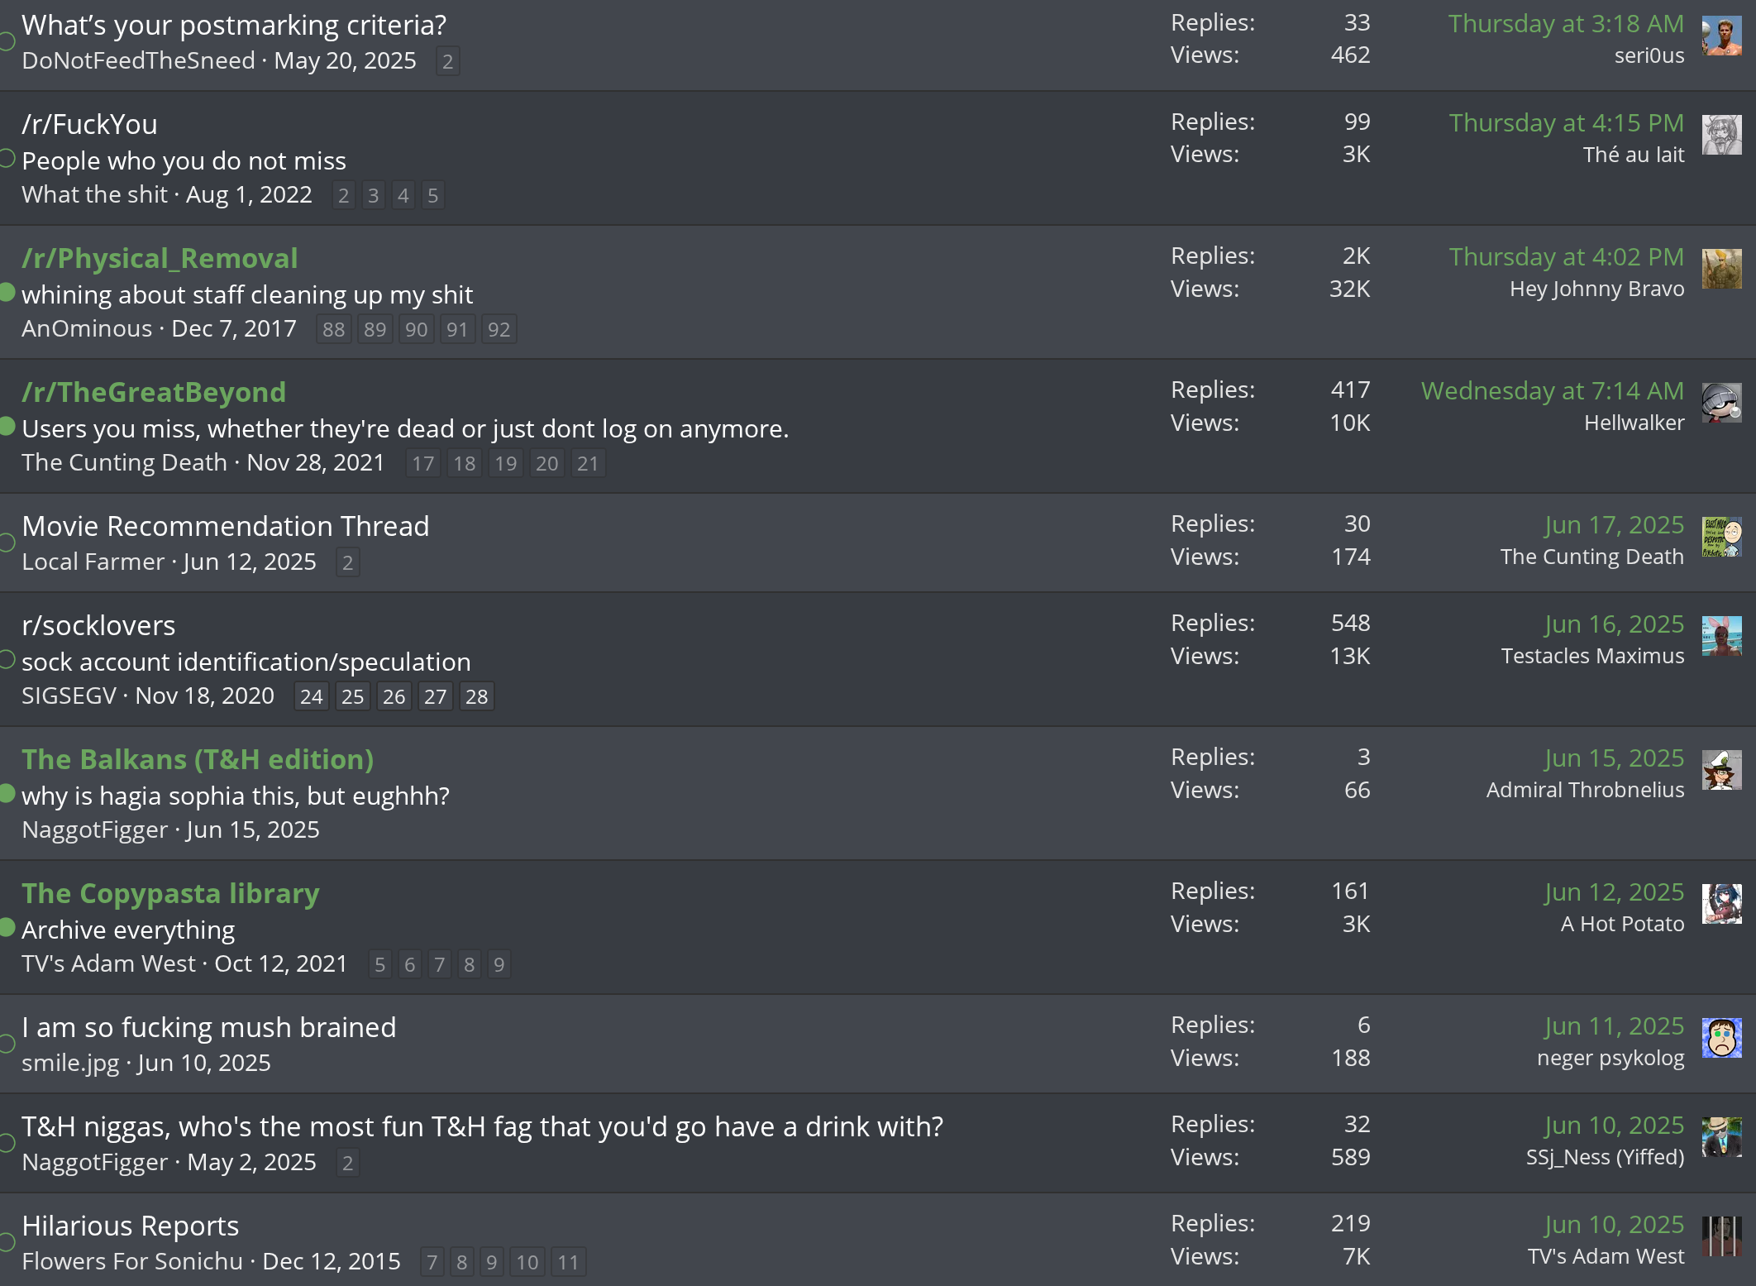View TV's Adam West thread author profile
This screenshot has width=1756, height=1286.
click(108, 963)
